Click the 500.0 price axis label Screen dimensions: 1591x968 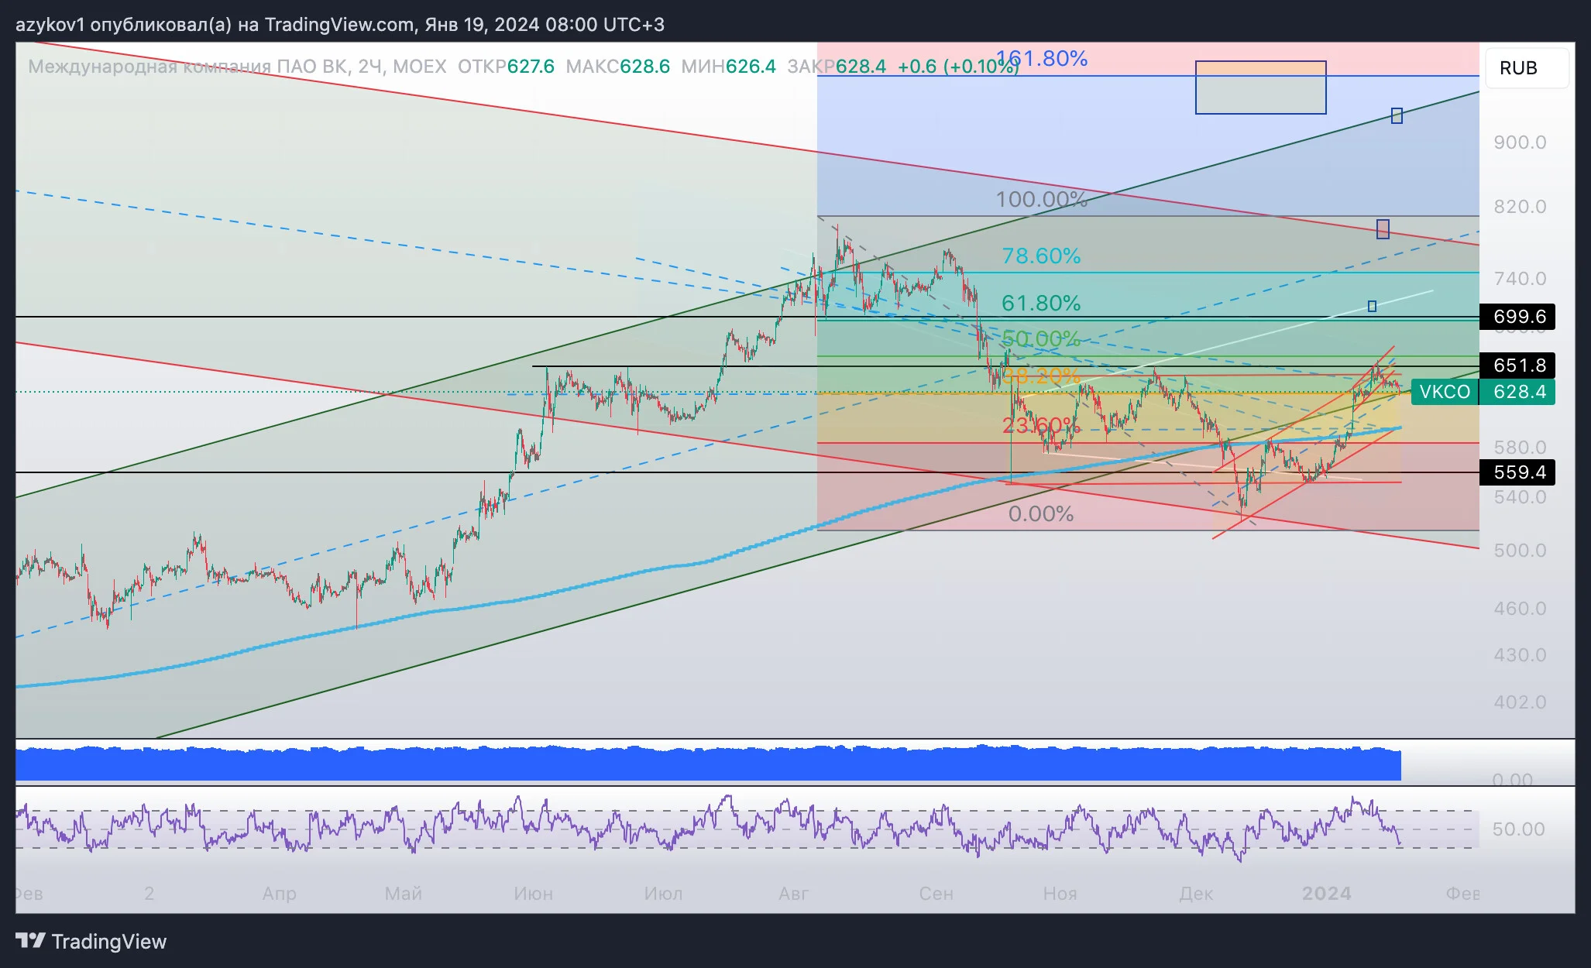[1520, 551]
